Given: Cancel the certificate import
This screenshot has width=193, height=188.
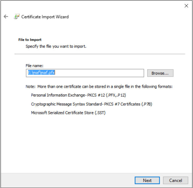Looking at the screenshot, I should coord(175,180).
